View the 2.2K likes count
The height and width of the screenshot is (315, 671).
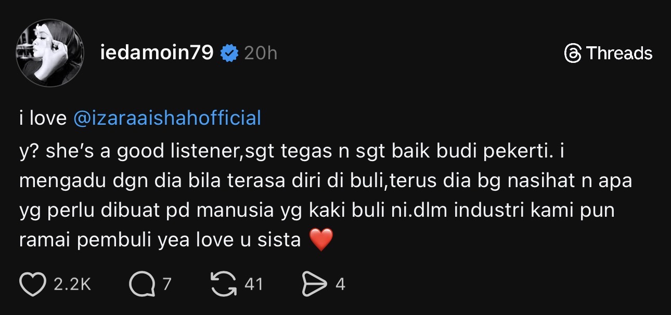72,284
